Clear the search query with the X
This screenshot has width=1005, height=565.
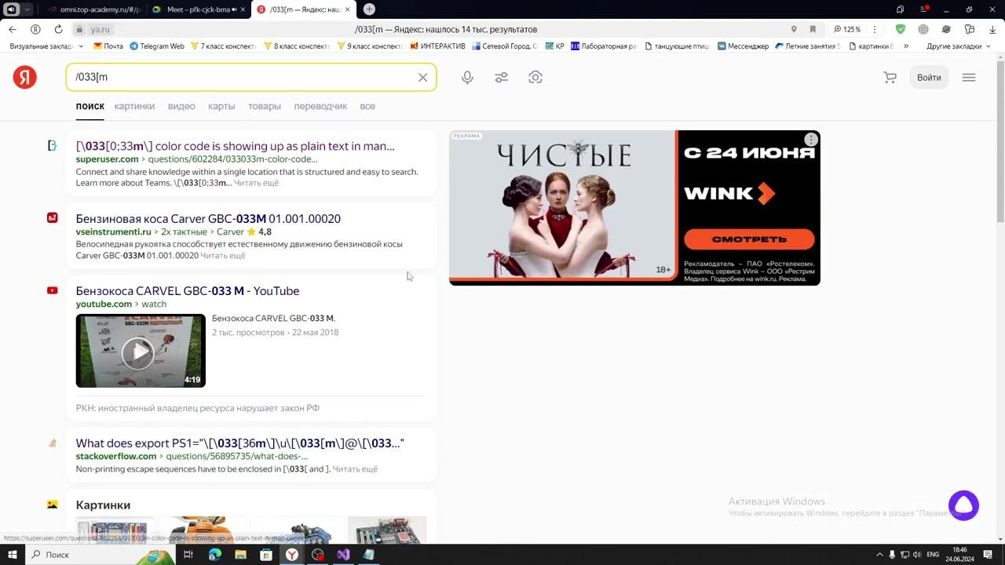[422, 77]
